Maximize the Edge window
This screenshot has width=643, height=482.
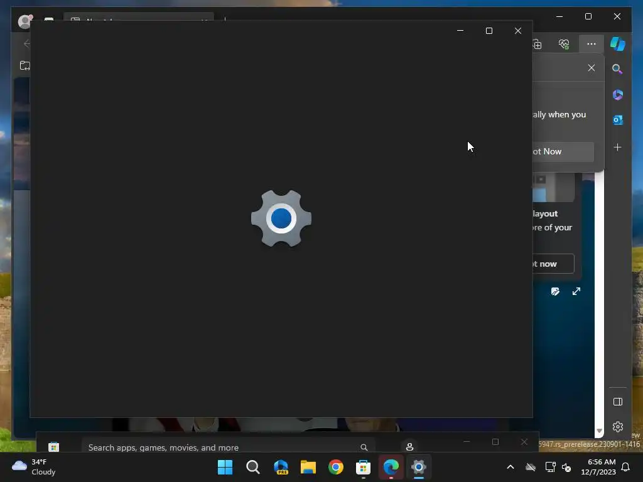coord(588,16)
